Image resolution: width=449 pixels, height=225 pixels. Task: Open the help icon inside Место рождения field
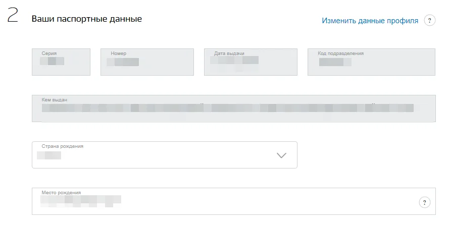click(x=424, y=202)
